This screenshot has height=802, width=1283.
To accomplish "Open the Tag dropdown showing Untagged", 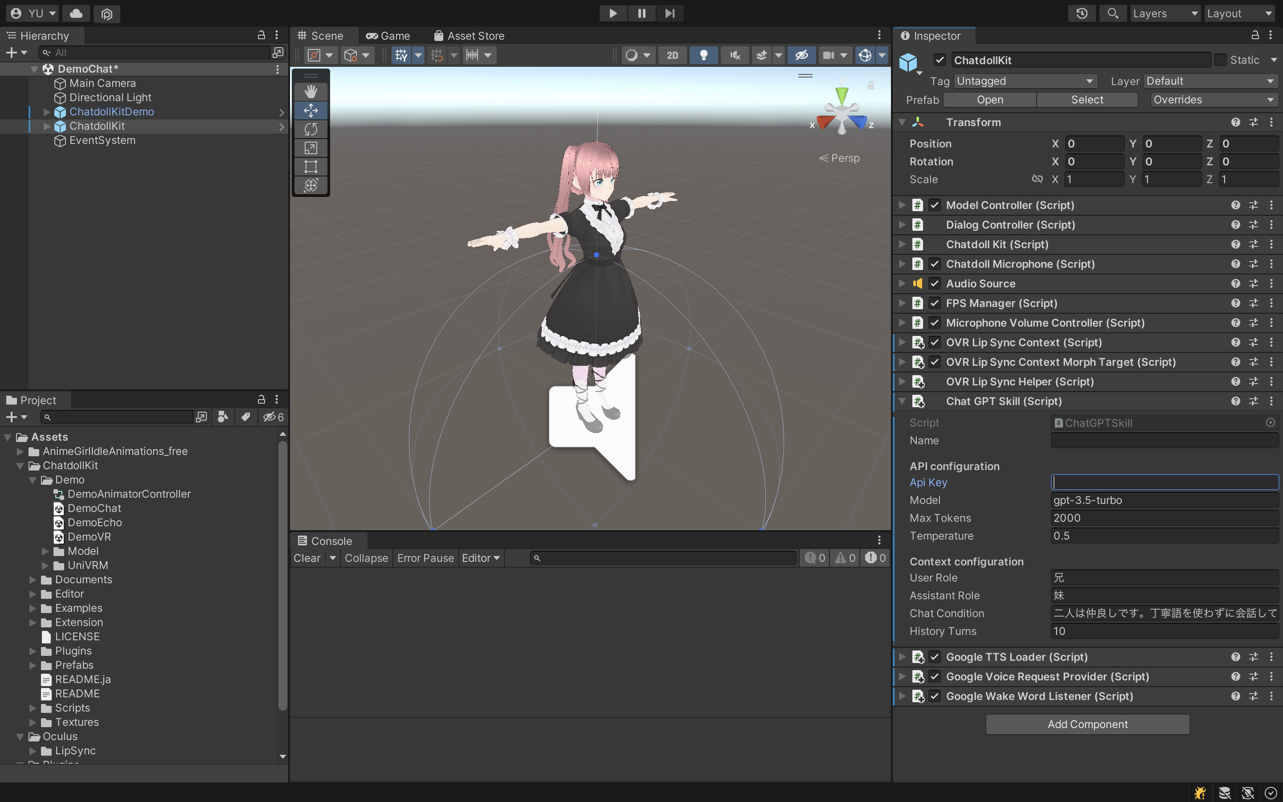I will click(1025, 81).
